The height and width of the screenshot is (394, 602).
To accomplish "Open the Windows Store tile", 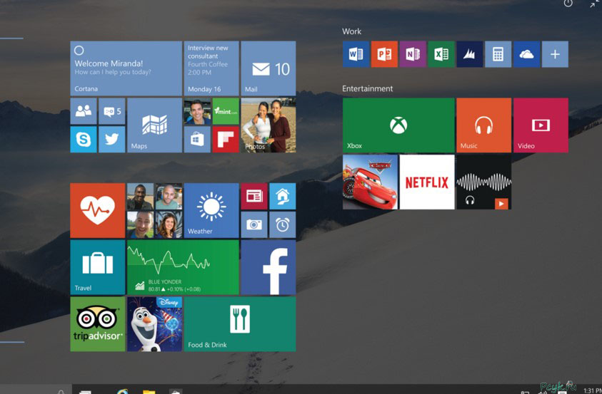I will coord(197,140).
